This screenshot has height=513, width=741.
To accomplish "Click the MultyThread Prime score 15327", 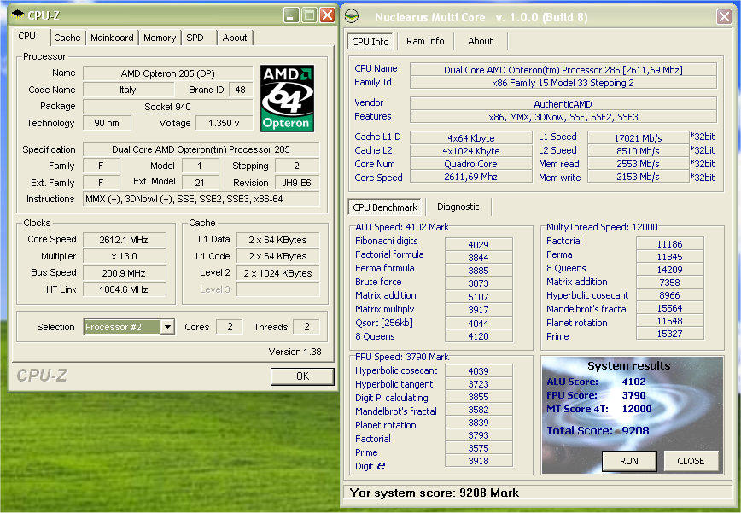I will (669, 334).
